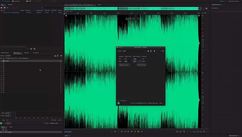Click the Reset Routing button in dialog
The width and height of the screenshot is (242, 137).
pyautogui.click(x=142, y=65)
